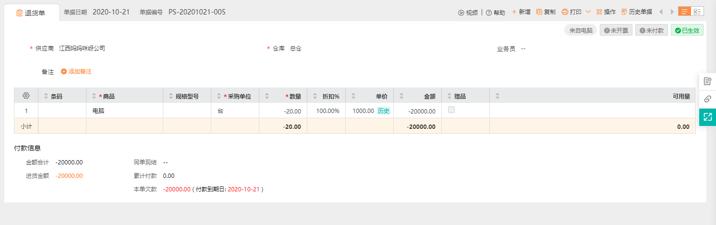Click the 电脑 product cell
Image resolution: width=716 pixels, height=225 pixels.
[x=125, y=111]
